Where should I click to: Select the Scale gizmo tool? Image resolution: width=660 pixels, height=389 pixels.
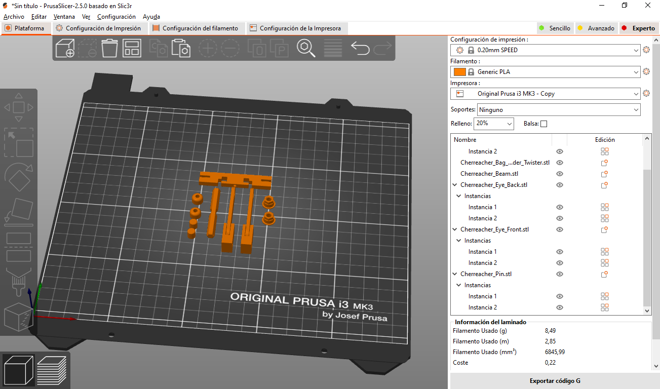pyautogui.click(x=19, y=142)
